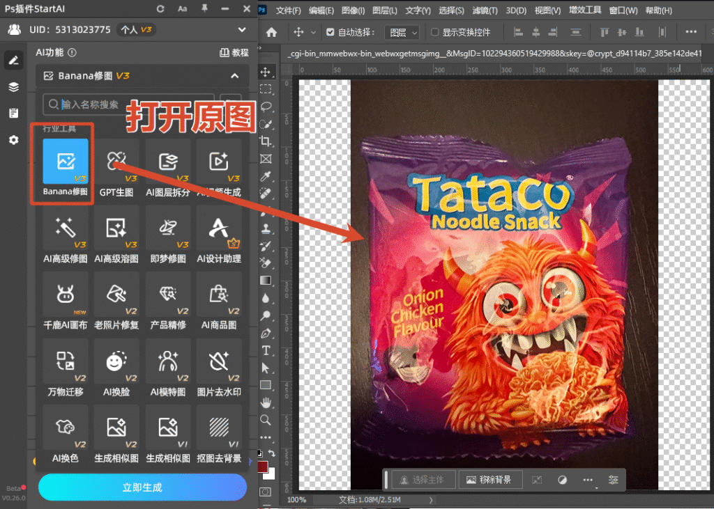714x509 pixels.
Task: Focus the 输入名称搜索 search field
Action: tap(128, 104)
